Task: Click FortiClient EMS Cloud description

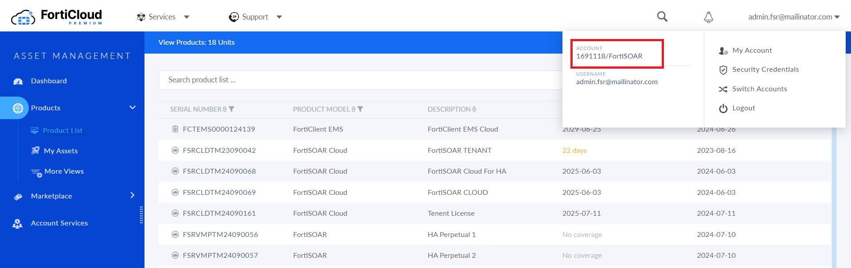Action: [463, 129]
